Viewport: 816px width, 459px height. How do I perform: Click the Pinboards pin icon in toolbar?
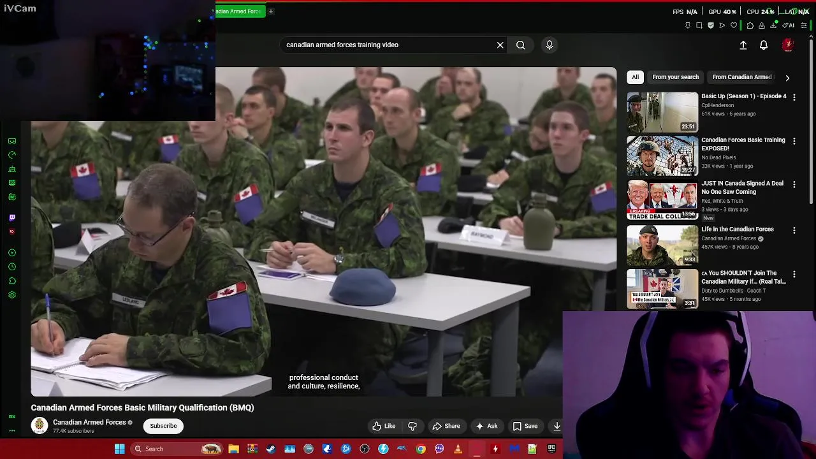(x=688, y=25)
